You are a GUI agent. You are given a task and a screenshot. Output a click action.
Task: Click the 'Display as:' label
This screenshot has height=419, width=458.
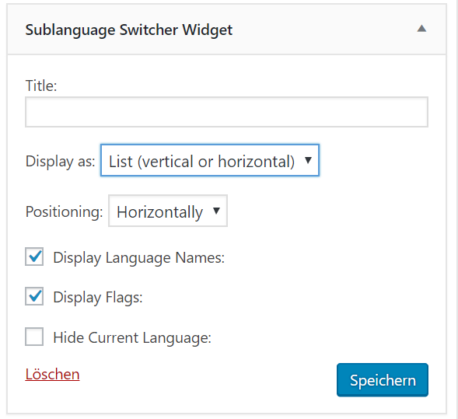61,162
